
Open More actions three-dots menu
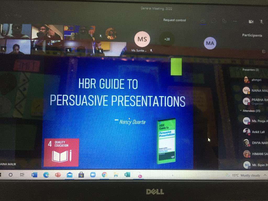[x=235, y=21]
